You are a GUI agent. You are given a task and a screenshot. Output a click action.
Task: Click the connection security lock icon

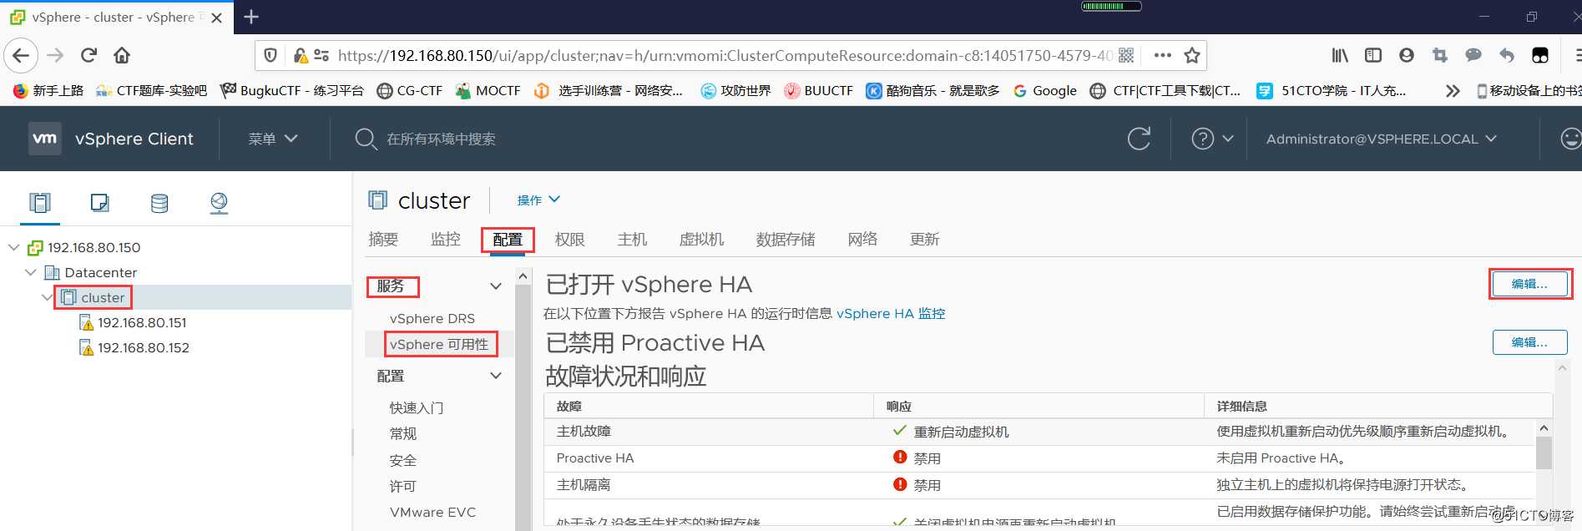301,56
